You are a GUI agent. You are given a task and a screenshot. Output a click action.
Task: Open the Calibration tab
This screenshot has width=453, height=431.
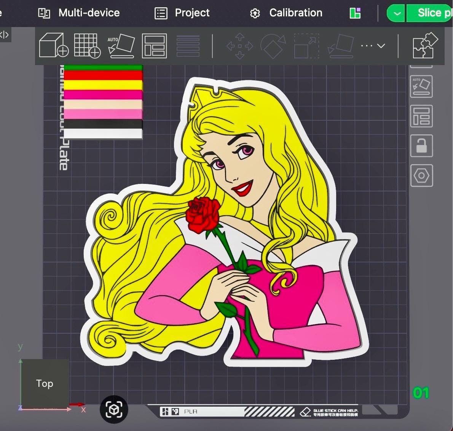(286, 13)
